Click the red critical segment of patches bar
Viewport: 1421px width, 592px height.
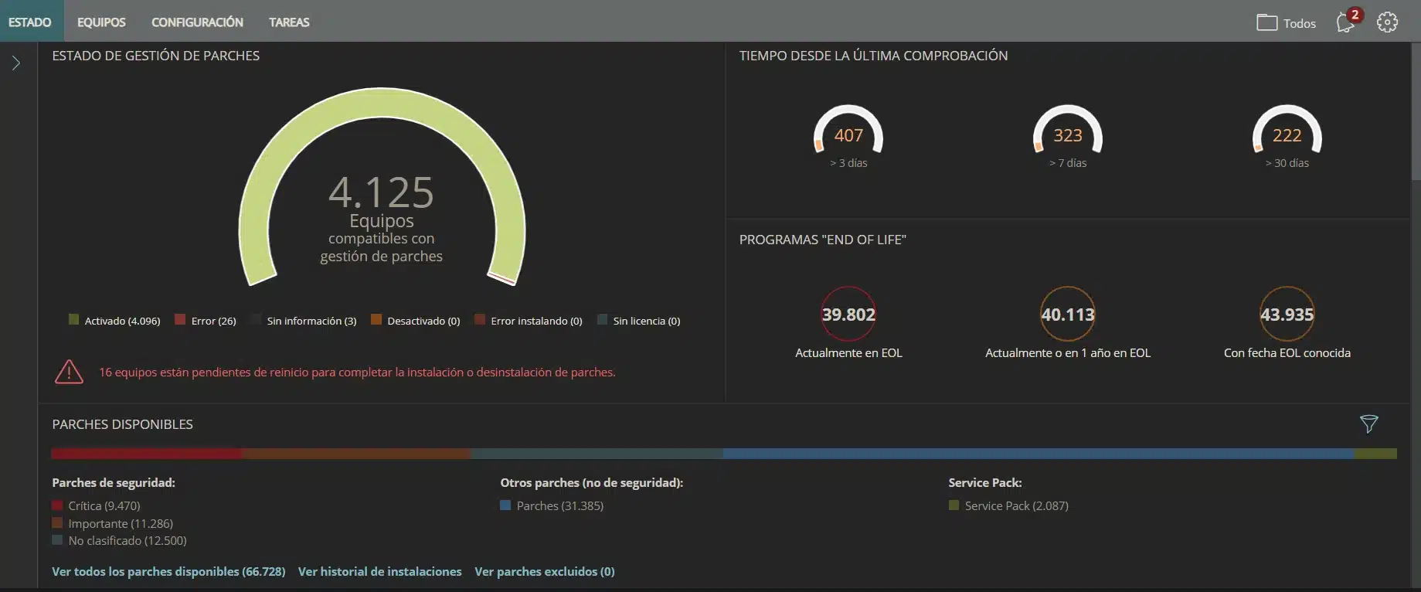click(x=146, y=454)
